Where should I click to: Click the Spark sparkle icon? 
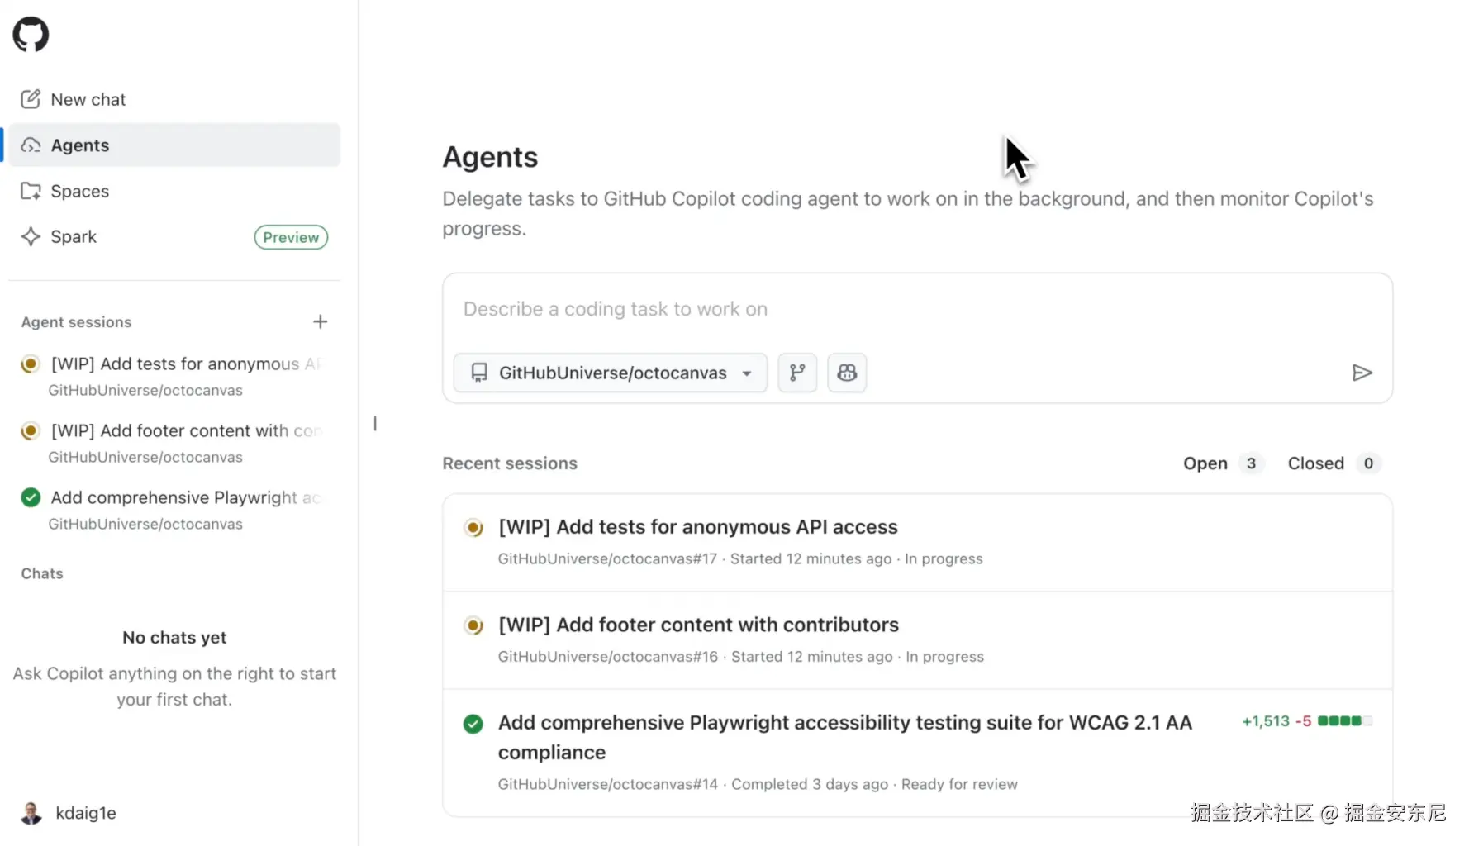pos(31,237)
